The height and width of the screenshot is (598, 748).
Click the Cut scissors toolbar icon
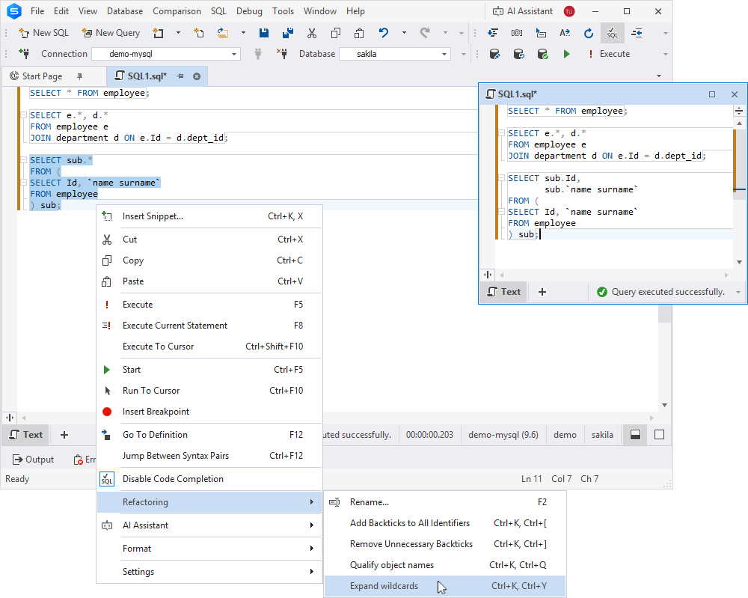coord(311,33)
